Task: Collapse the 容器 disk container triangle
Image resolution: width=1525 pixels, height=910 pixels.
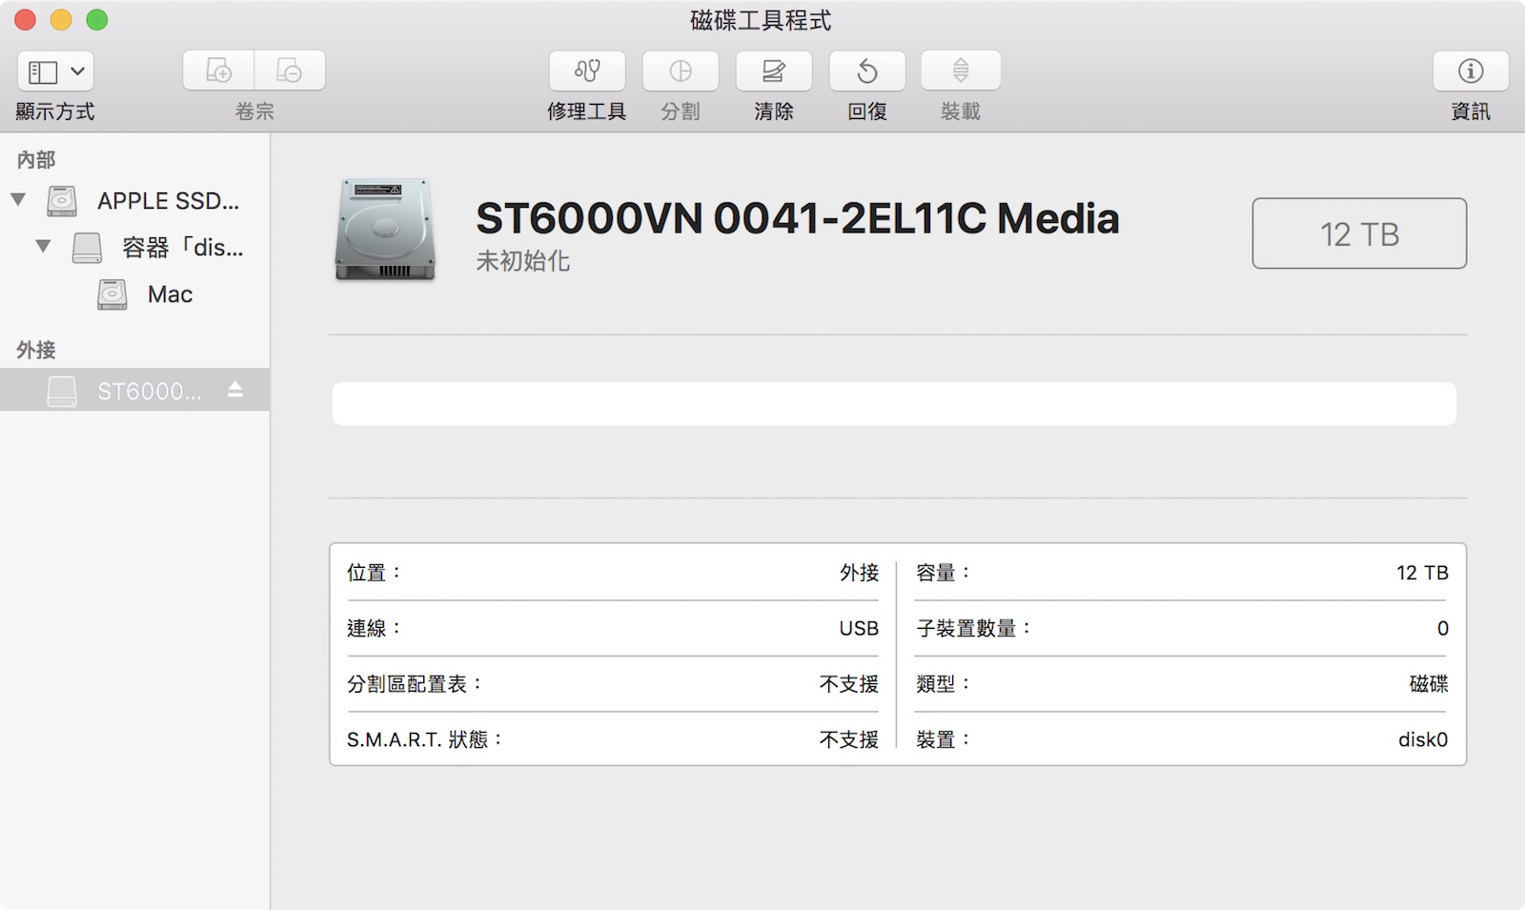Action: pos(43,246)
